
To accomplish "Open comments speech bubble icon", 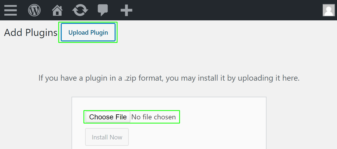I will (103, 10).
